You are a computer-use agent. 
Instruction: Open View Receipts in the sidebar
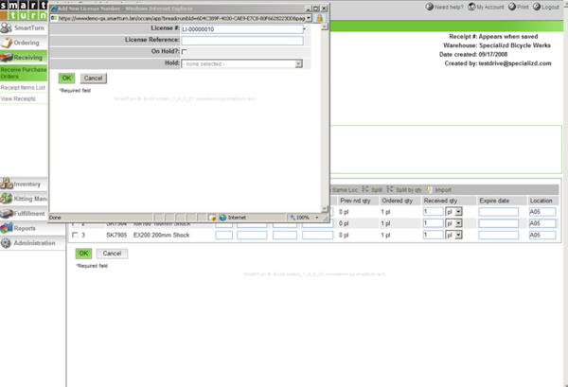click(18, 98)
